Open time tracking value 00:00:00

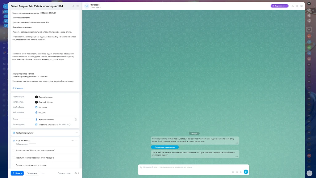42,112
